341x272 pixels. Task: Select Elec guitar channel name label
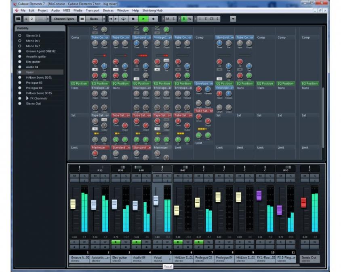click(121, 259)
